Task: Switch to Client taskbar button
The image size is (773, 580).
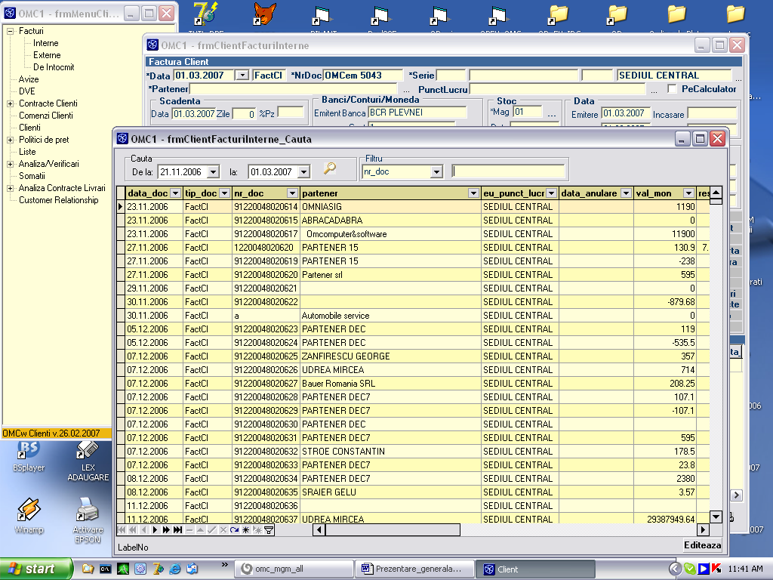Action: tap(535, 569)
